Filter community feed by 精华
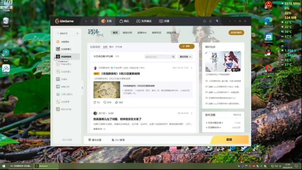The height and width of the screenshot is (170, 302). [111, 47]
